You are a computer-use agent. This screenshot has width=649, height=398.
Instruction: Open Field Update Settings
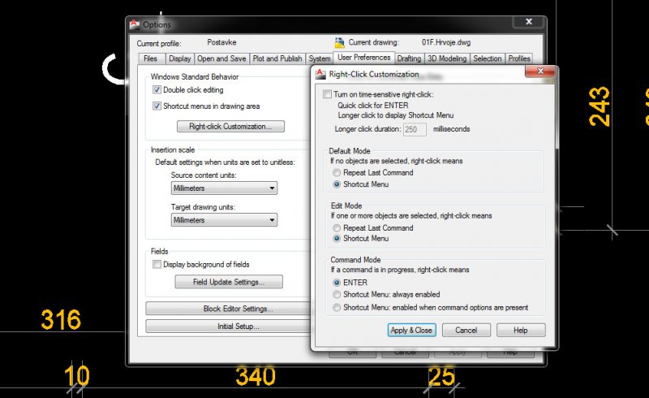point(229,282)
